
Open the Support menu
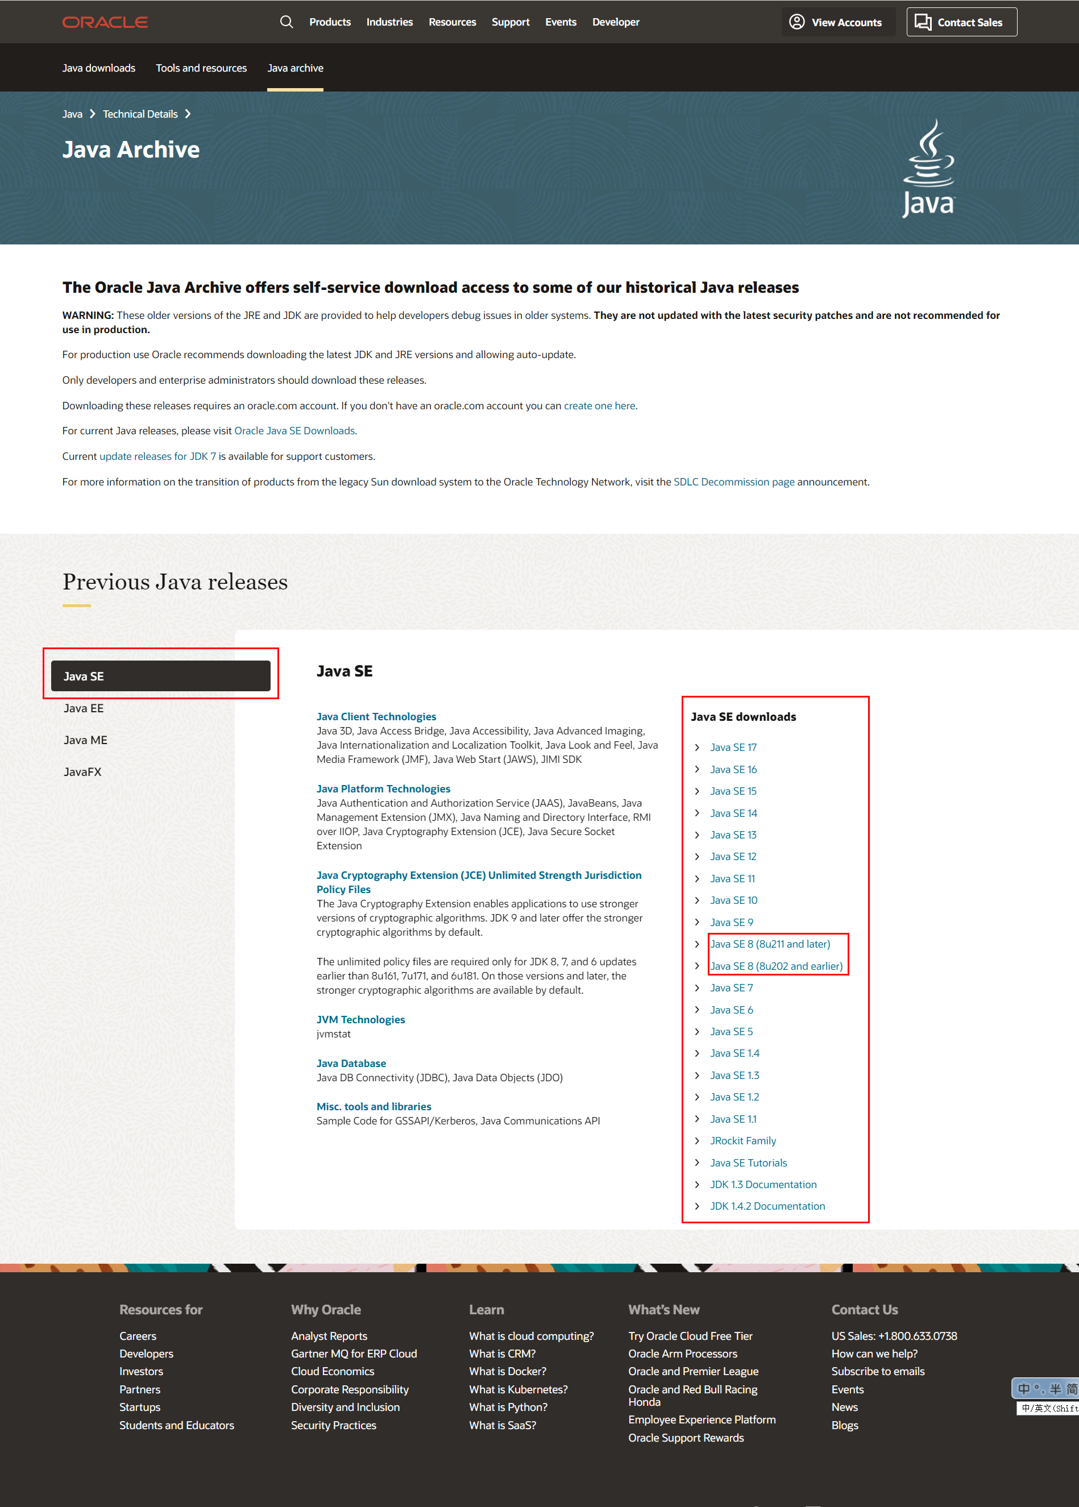click(x=511, y=21)
